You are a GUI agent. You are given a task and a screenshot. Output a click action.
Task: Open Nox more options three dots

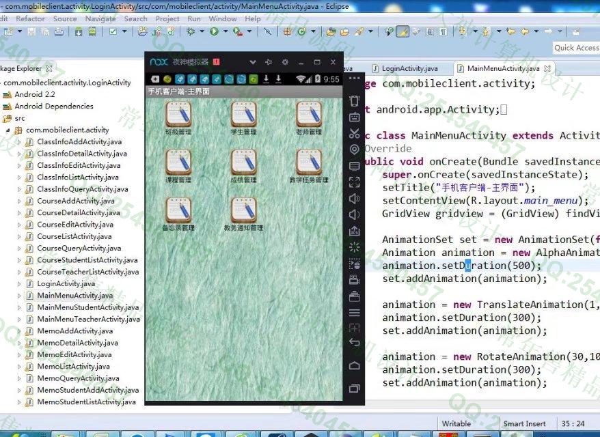(355, 79)
